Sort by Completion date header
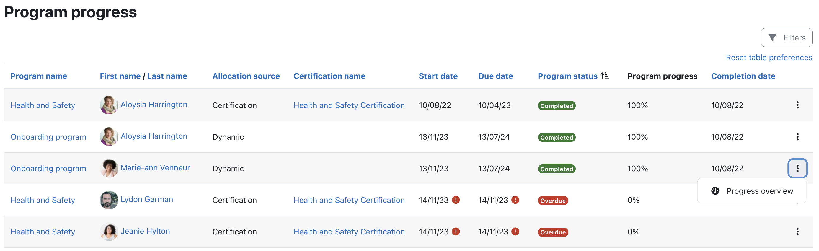This screenshot has height=251, width=819. [743, 76]
